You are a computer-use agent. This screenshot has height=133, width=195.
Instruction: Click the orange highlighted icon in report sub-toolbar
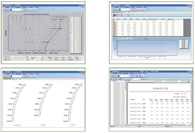[x=121, y=79]
